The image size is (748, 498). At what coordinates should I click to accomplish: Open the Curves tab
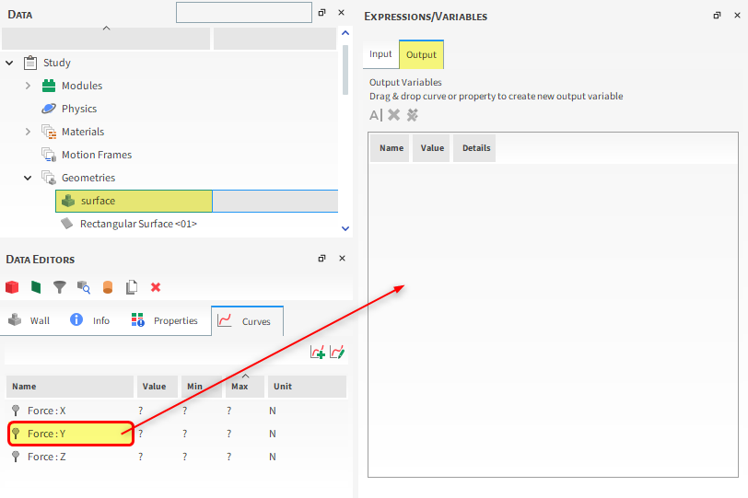[x=247, y=321]
